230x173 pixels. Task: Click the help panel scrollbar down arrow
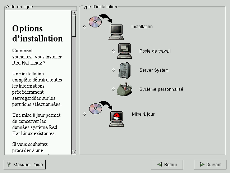tap(74, 152)
